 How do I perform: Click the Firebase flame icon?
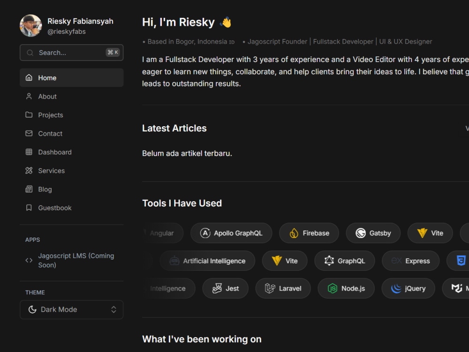click(x=294, y=233)
